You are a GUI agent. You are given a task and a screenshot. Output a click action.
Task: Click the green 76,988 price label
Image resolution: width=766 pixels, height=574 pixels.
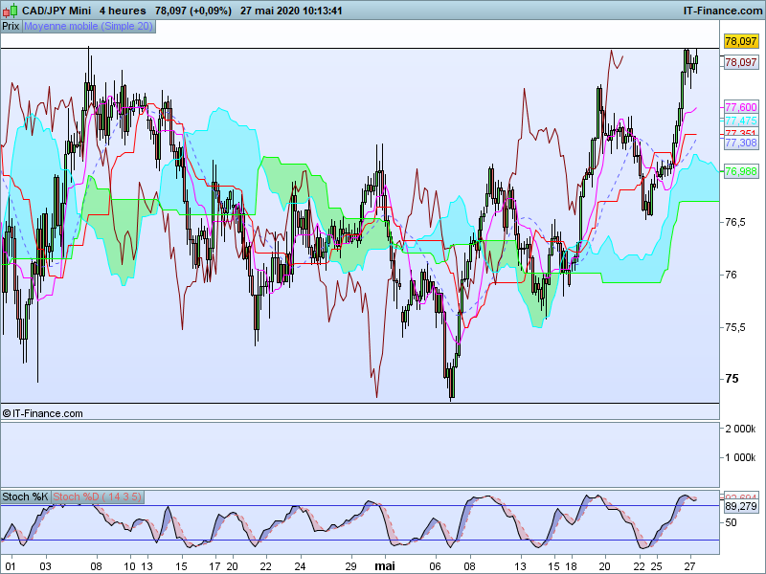click(x=741, y=171)
